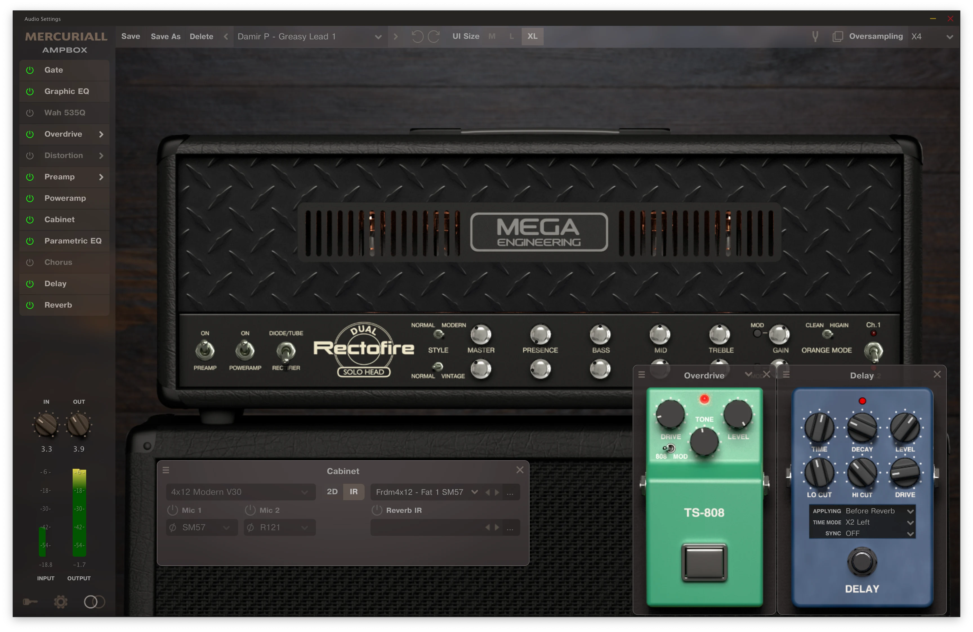Click Save As preset button

coord(165,36)
